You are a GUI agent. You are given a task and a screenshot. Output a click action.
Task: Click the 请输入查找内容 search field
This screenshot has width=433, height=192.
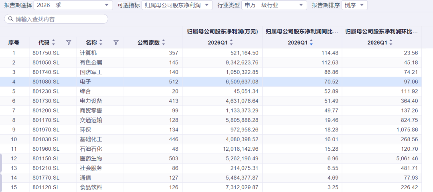[x=56, y=19]
